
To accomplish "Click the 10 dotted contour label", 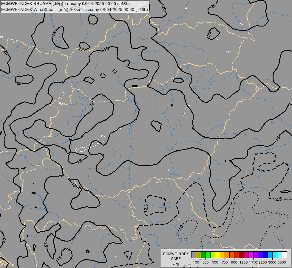I will 181,227.
